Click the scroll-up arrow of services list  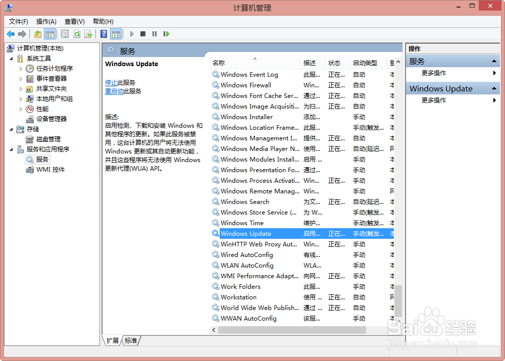[x=398, y=62]
